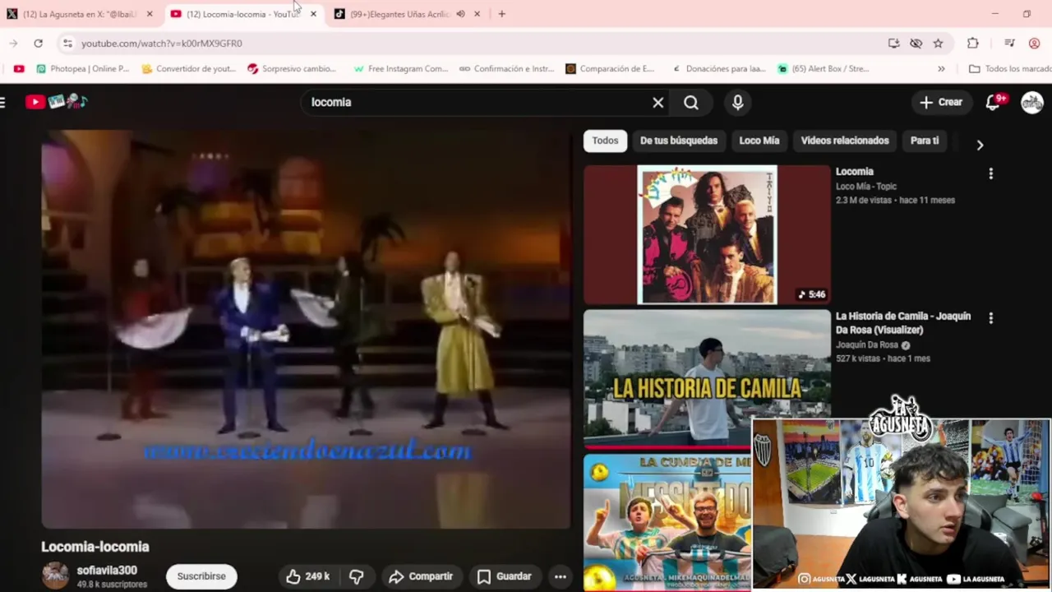This screenshot has width=1052, height=592.
Task: Select the Loco Mía filter chip
Action: (x=759, y=141)
